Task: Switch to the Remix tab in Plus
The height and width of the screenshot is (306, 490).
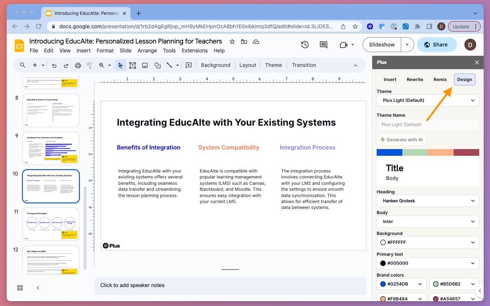Action: point(440,80)
